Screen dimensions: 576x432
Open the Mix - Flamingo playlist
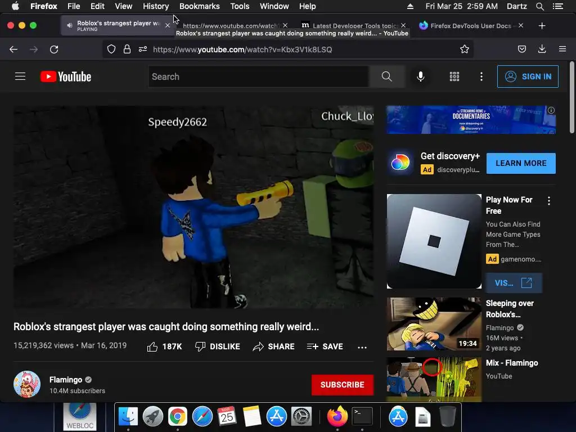point(512,363)
